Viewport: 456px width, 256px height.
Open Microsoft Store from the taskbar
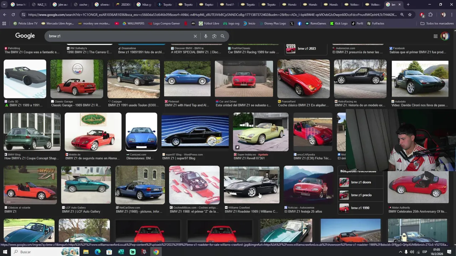(x=109, y=252)
